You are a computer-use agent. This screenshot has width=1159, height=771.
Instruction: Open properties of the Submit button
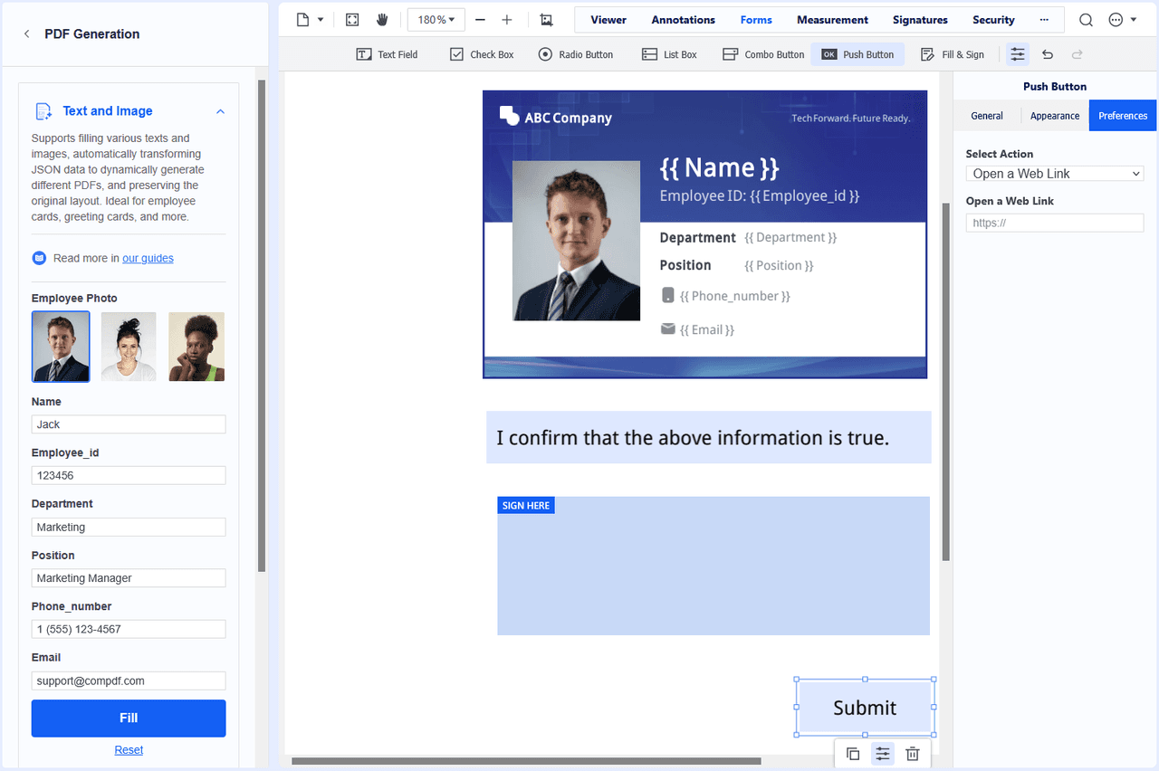tap(883, 754)
